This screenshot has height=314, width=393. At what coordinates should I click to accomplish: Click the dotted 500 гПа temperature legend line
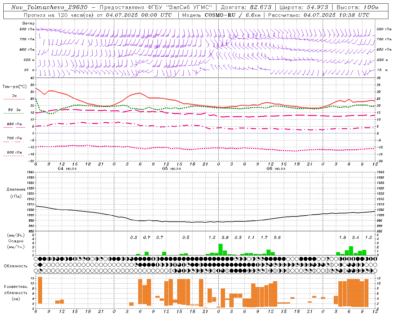[x=14, y=156]
